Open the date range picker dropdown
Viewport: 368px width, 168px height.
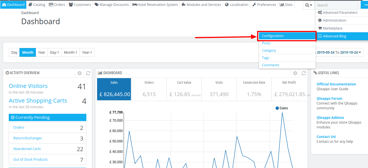[x=339, y=53]
